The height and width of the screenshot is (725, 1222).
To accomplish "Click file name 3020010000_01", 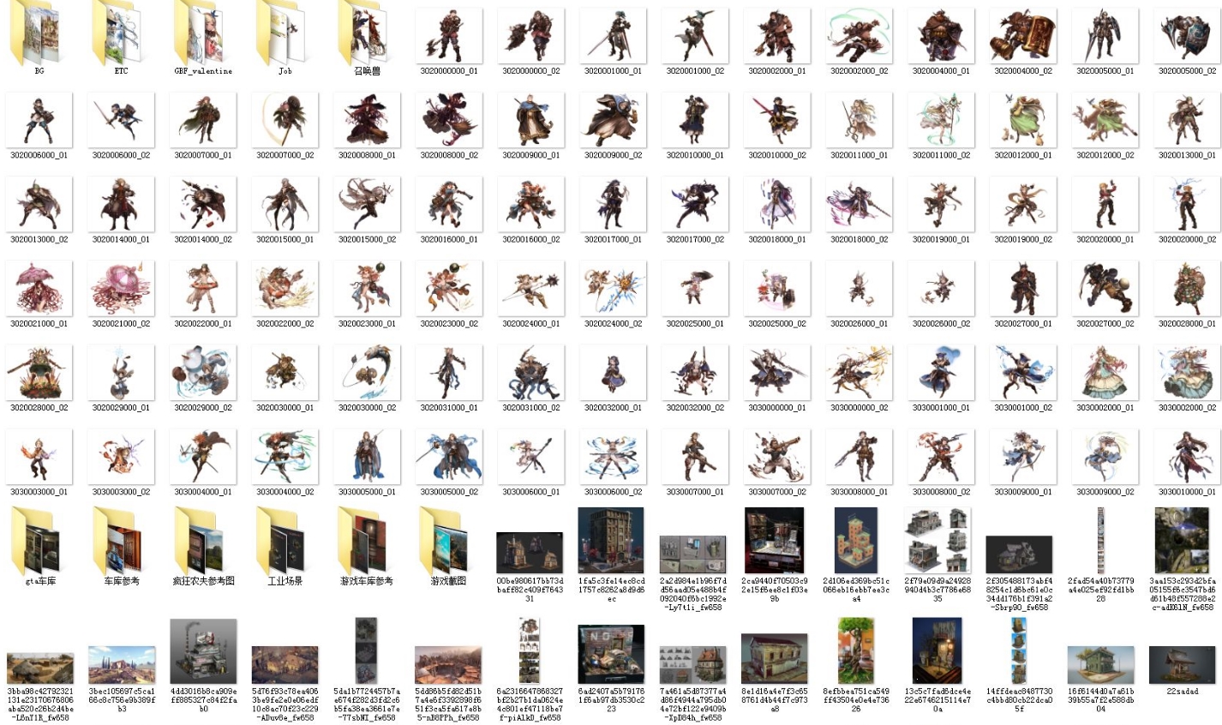I will tap(695, 155).
